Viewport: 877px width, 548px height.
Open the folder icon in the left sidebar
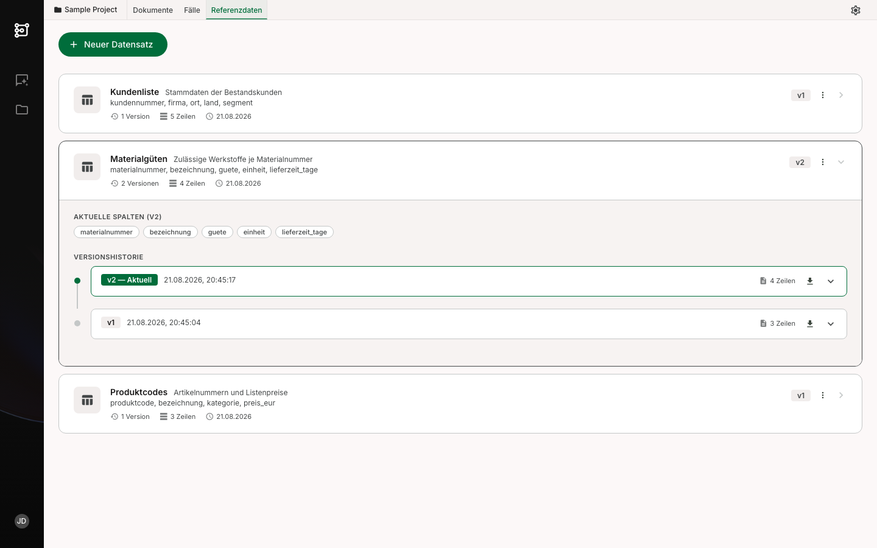[22, 110]
